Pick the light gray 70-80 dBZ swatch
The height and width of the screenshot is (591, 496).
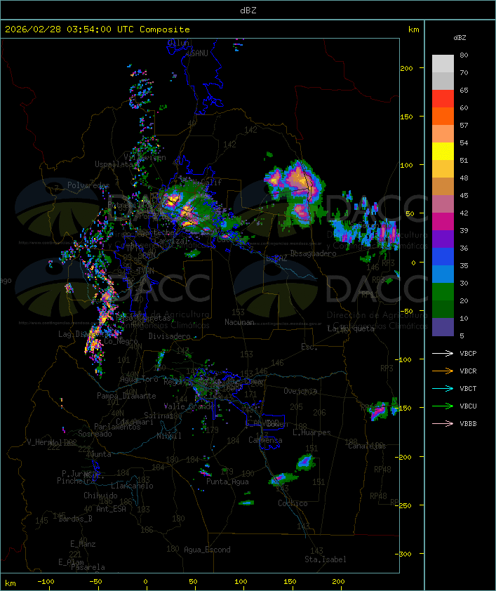(443, 64)
